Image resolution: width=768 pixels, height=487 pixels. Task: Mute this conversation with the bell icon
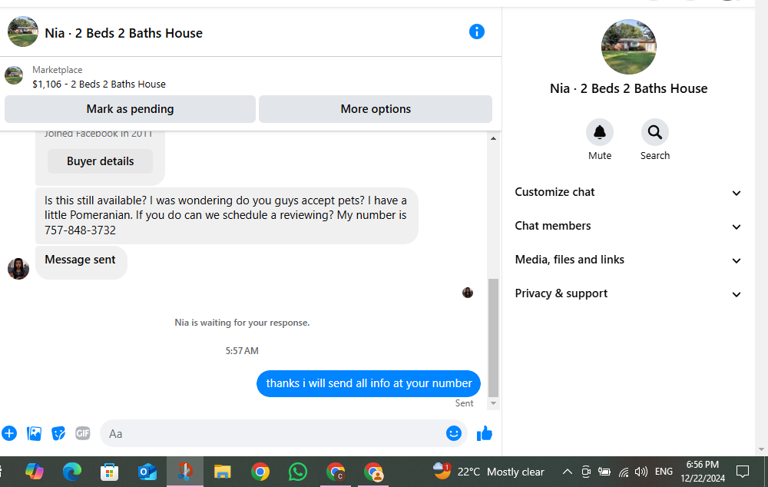[600, 132]
